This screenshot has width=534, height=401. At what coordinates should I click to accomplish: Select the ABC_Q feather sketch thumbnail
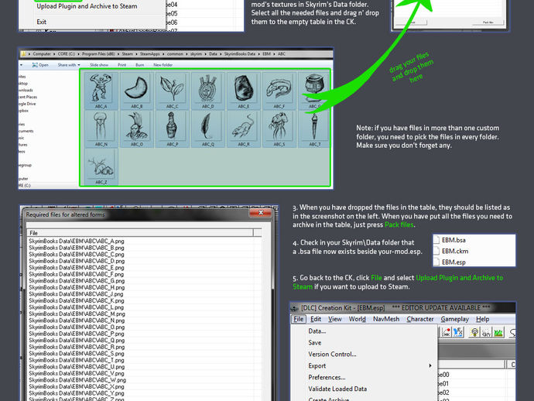(207, 129)
